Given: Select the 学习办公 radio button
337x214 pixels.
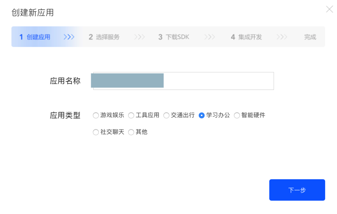Looking at the screenshot, I should click(x=202, y=115).
